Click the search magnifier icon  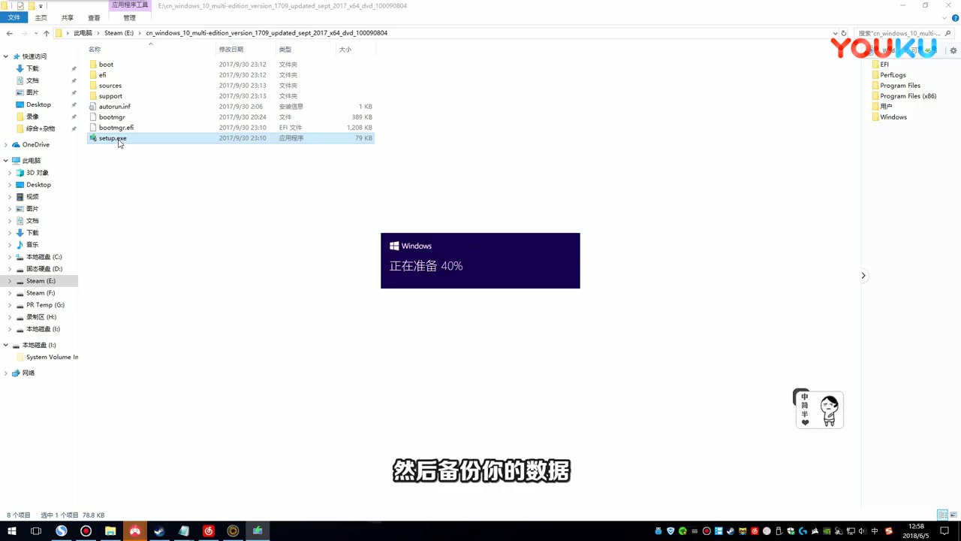(x=948, y=33)
